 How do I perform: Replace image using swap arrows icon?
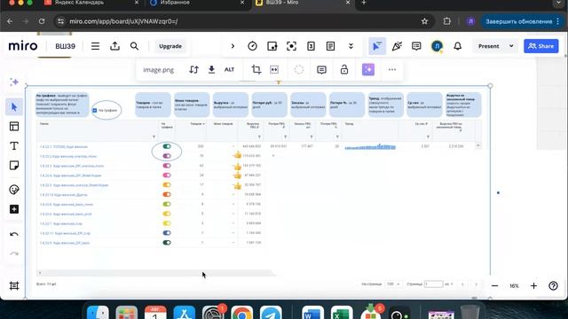tap(193, 69)
